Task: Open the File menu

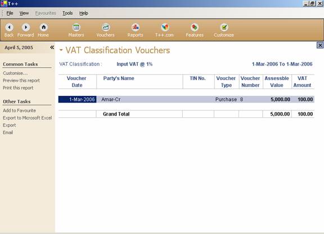Action: pyautogui.click(x=10, y=14)
